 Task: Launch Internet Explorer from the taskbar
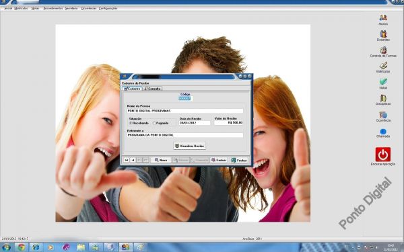pyautogui.click(x=36, y=247)
